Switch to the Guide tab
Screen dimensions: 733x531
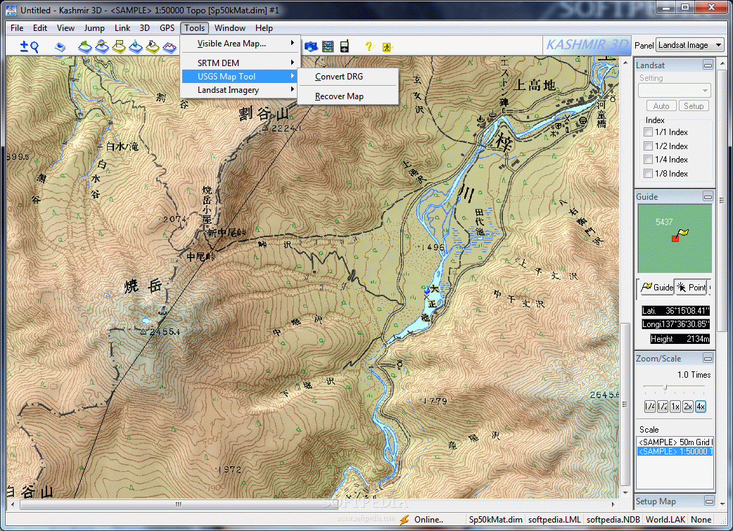point(657,287)
